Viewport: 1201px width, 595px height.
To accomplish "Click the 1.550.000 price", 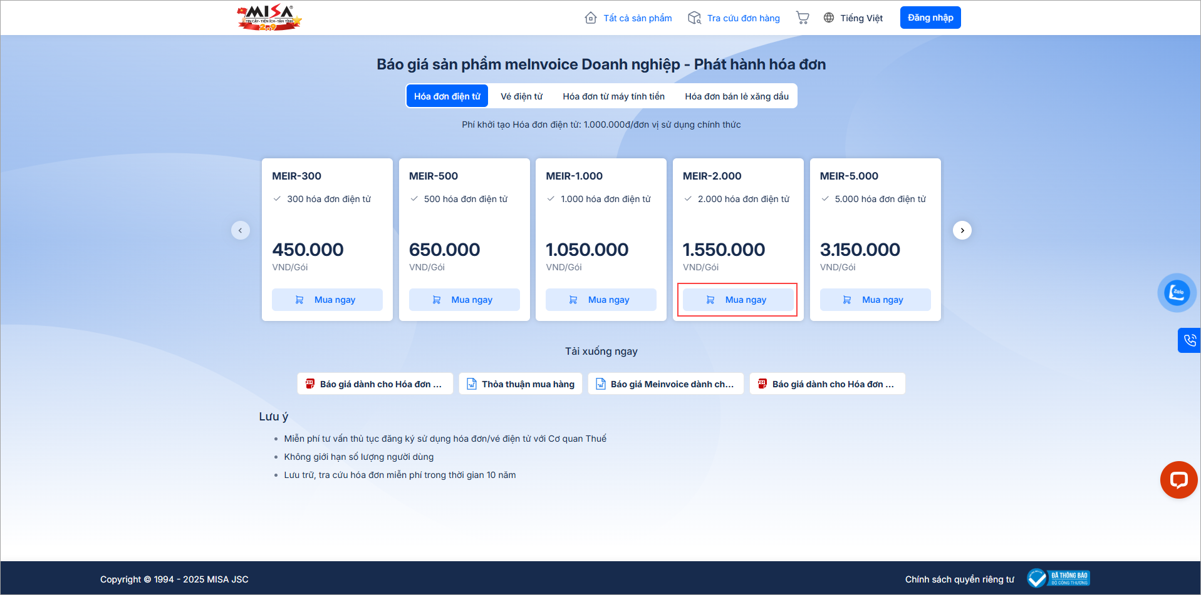I will (724, 250).
